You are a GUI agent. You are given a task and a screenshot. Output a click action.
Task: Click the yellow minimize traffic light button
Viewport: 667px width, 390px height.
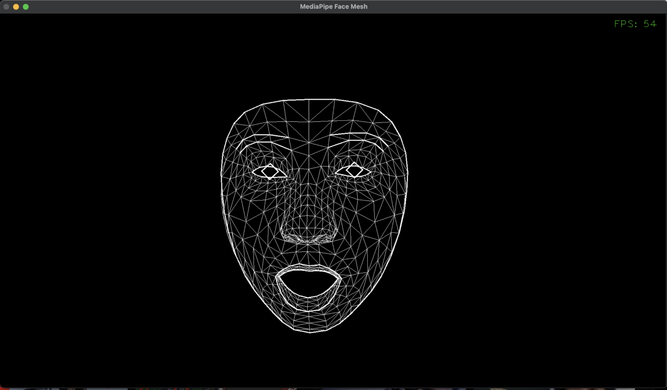click(16, 7)
